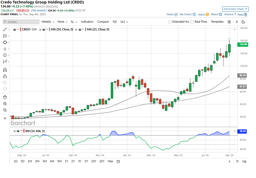Open the None dropdown
The height and width of the screenshot is (178, 256).
pyautogui.click(x=62, y=22)
